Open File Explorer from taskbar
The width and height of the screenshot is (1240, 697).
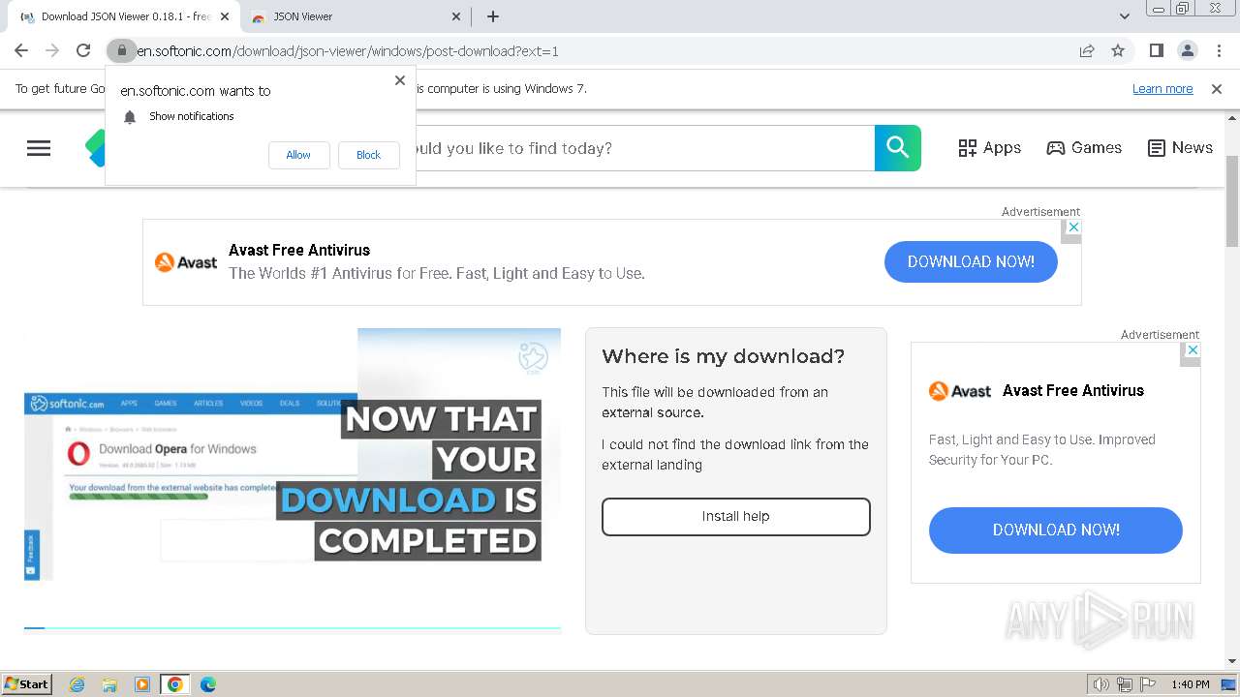point(109,684)
